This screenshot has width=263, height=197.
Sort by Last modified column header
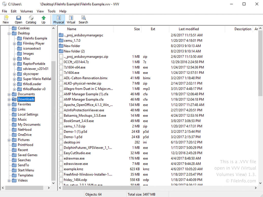tap(197, 29)
